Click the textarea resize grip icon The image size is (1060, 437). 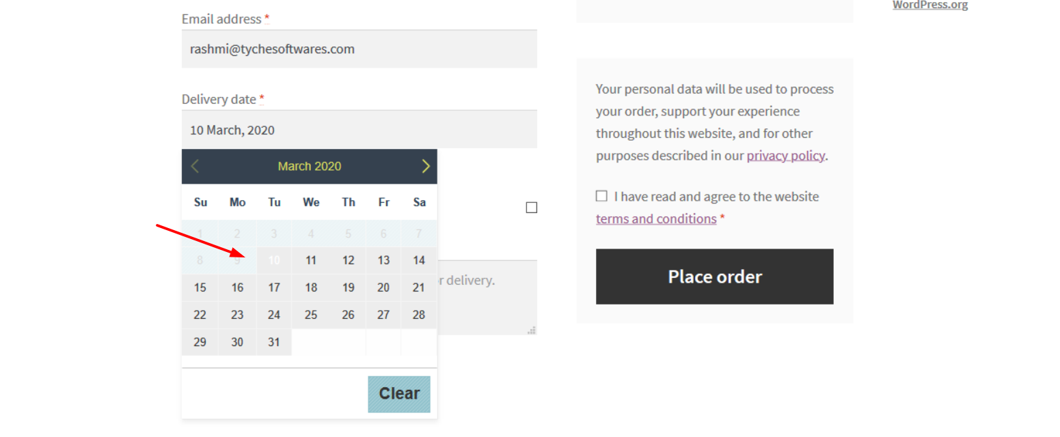(532, 330)
